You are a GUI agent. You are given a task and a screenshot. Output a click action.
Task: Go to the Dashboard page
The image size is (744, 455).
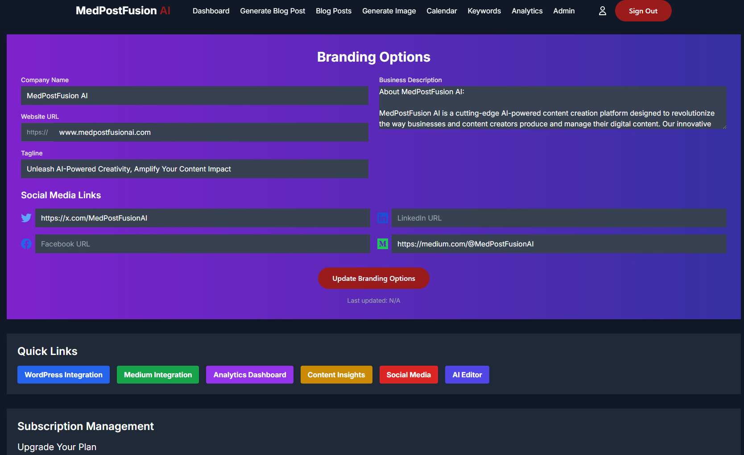point(211,11)
